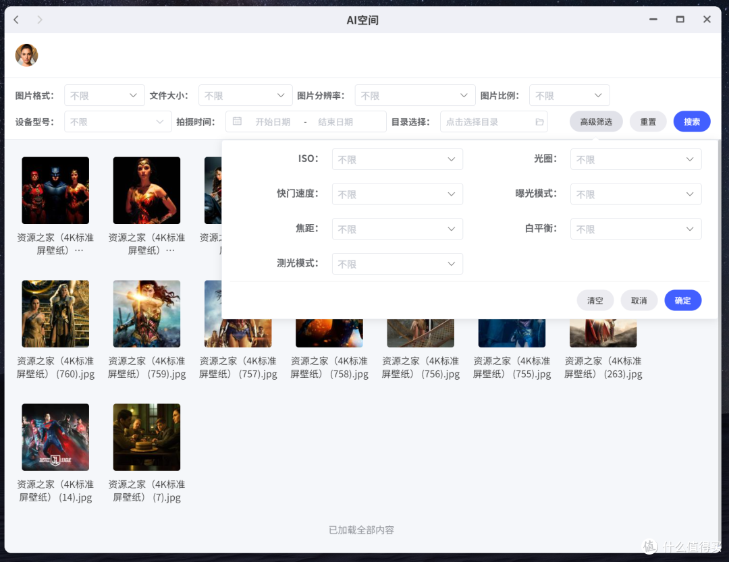The image size is (729, 562).
Task: Open the 设备型号 dropdown
Action: coord(117,122)
